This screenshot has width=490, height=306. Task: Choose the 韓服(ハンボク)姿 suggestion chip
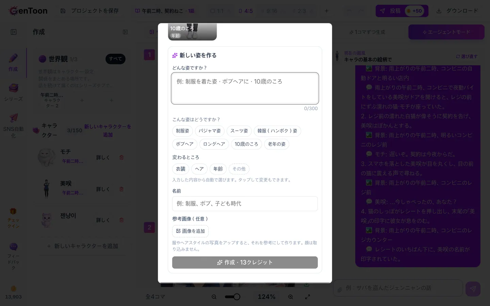(277, 131)
